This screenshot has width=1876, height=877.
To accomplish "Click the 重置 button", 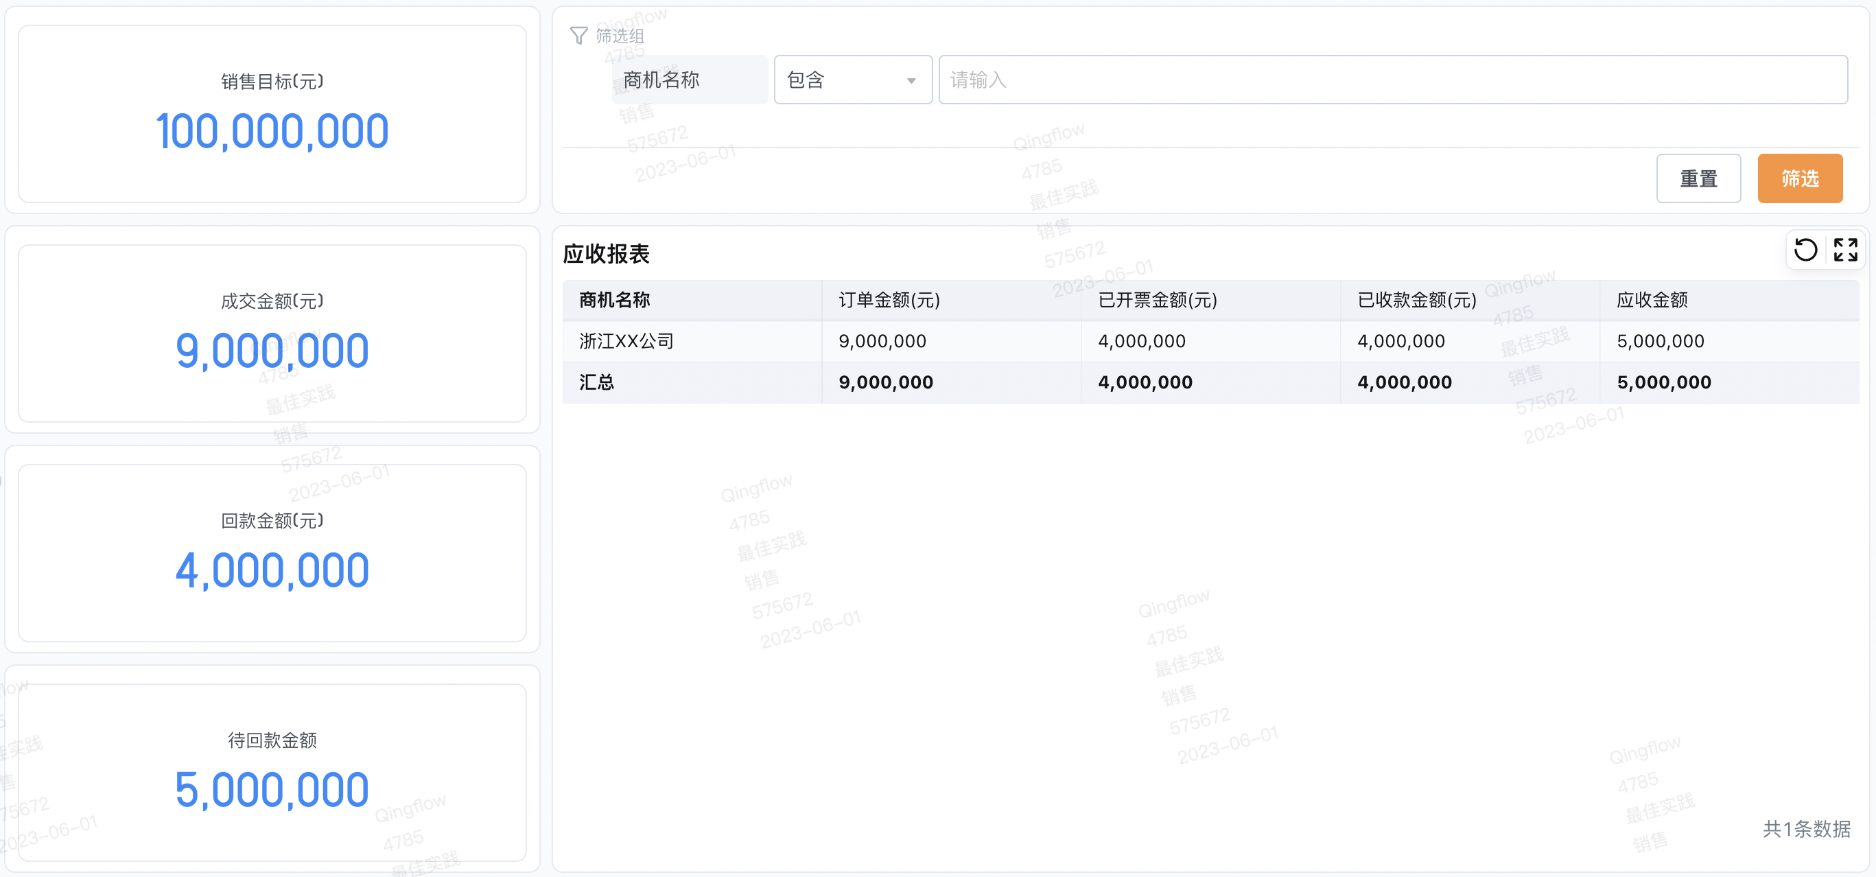I will click(x=1698, y=178).
